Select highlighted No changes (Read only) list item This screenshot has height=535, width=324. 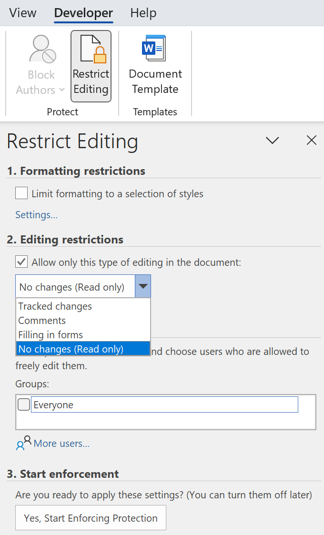[83, 349]
